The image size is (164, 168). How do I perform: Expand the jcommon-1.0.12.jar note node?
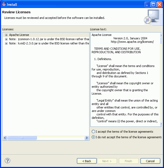point(6,39)
